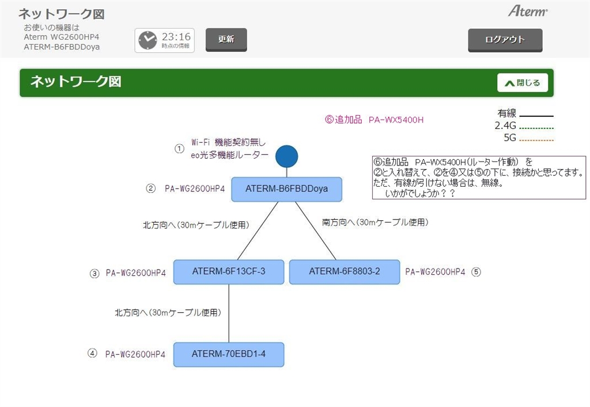
Task: Click the ⑥追加品 PA-WX5400H pink label
Action: (x=374, y=120)
